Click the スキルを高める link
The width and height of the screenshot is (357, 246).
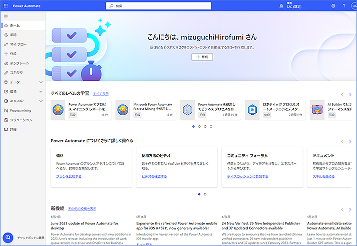[x=323, y=176]
